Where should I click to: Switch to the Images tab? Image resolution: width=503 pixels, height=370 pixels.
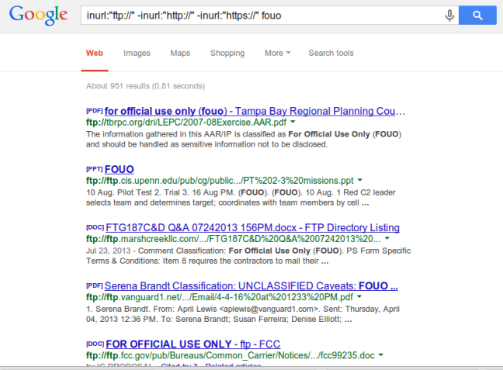[137, 53]
